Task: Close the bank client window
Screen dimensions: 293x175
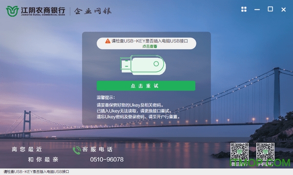Action: pyautogui.click(x=283, y=9)
